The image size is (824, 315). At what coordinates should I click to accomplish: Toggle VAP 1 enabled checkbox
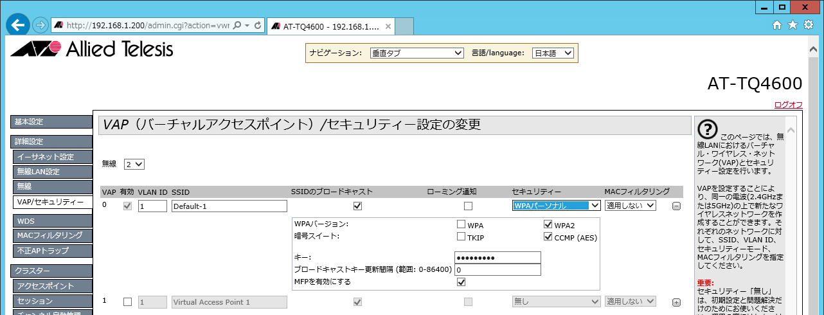pyautogui.click(x=127, y=301)
